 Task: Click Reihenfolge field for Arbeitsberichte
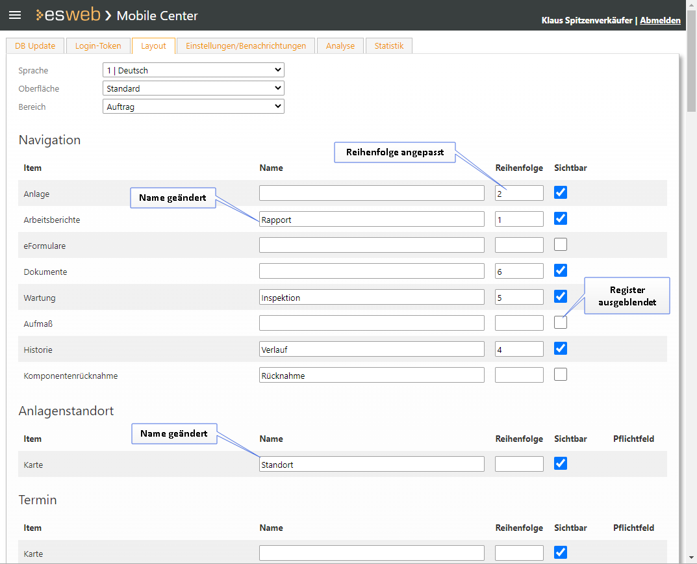[x=519, y=219]
